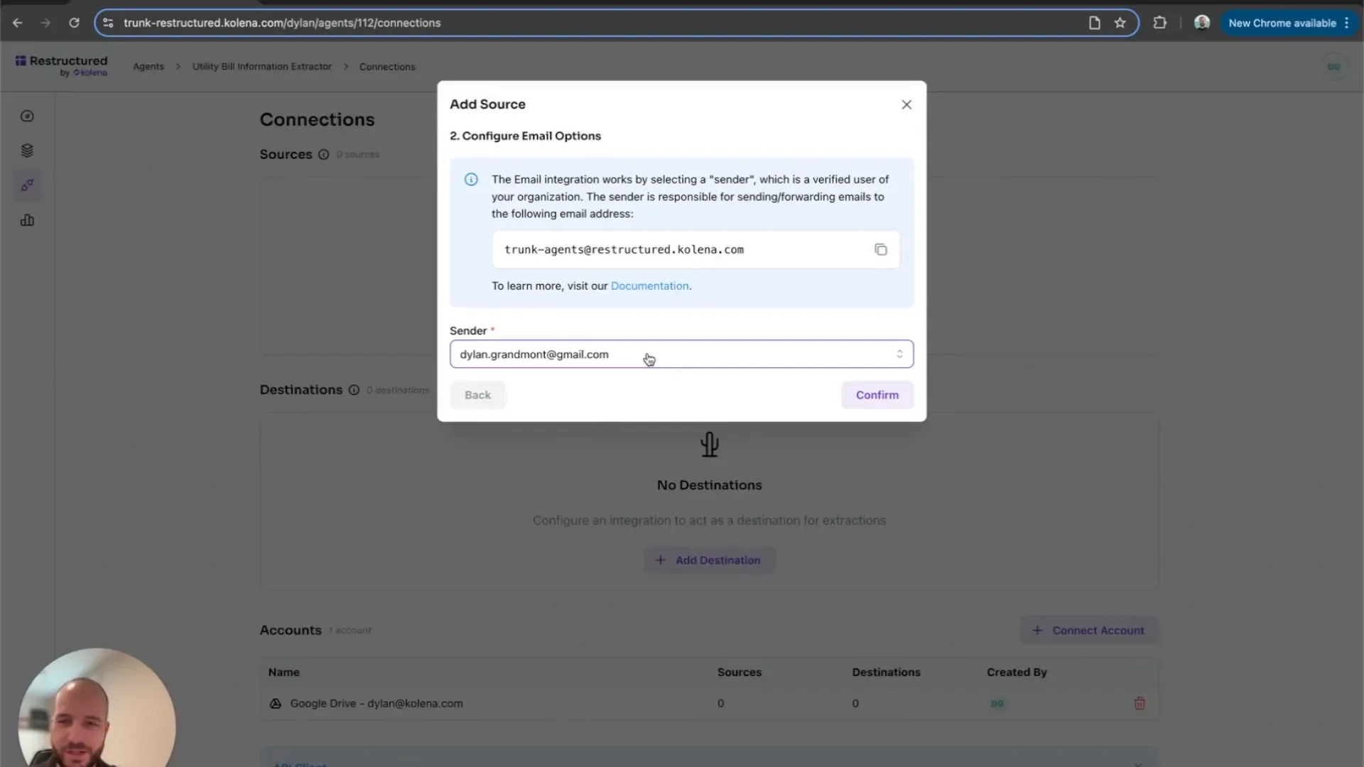This screenshot has height=767, width=1364.
Task: Close the Add Source dialog
Action: click(906, 104)
